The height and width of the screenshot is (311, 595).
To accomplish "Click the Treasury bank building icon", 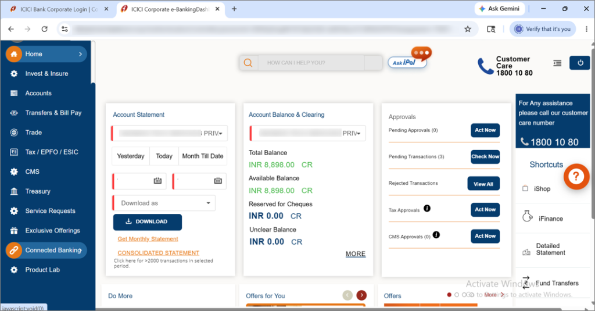I will tap(14, 191).
